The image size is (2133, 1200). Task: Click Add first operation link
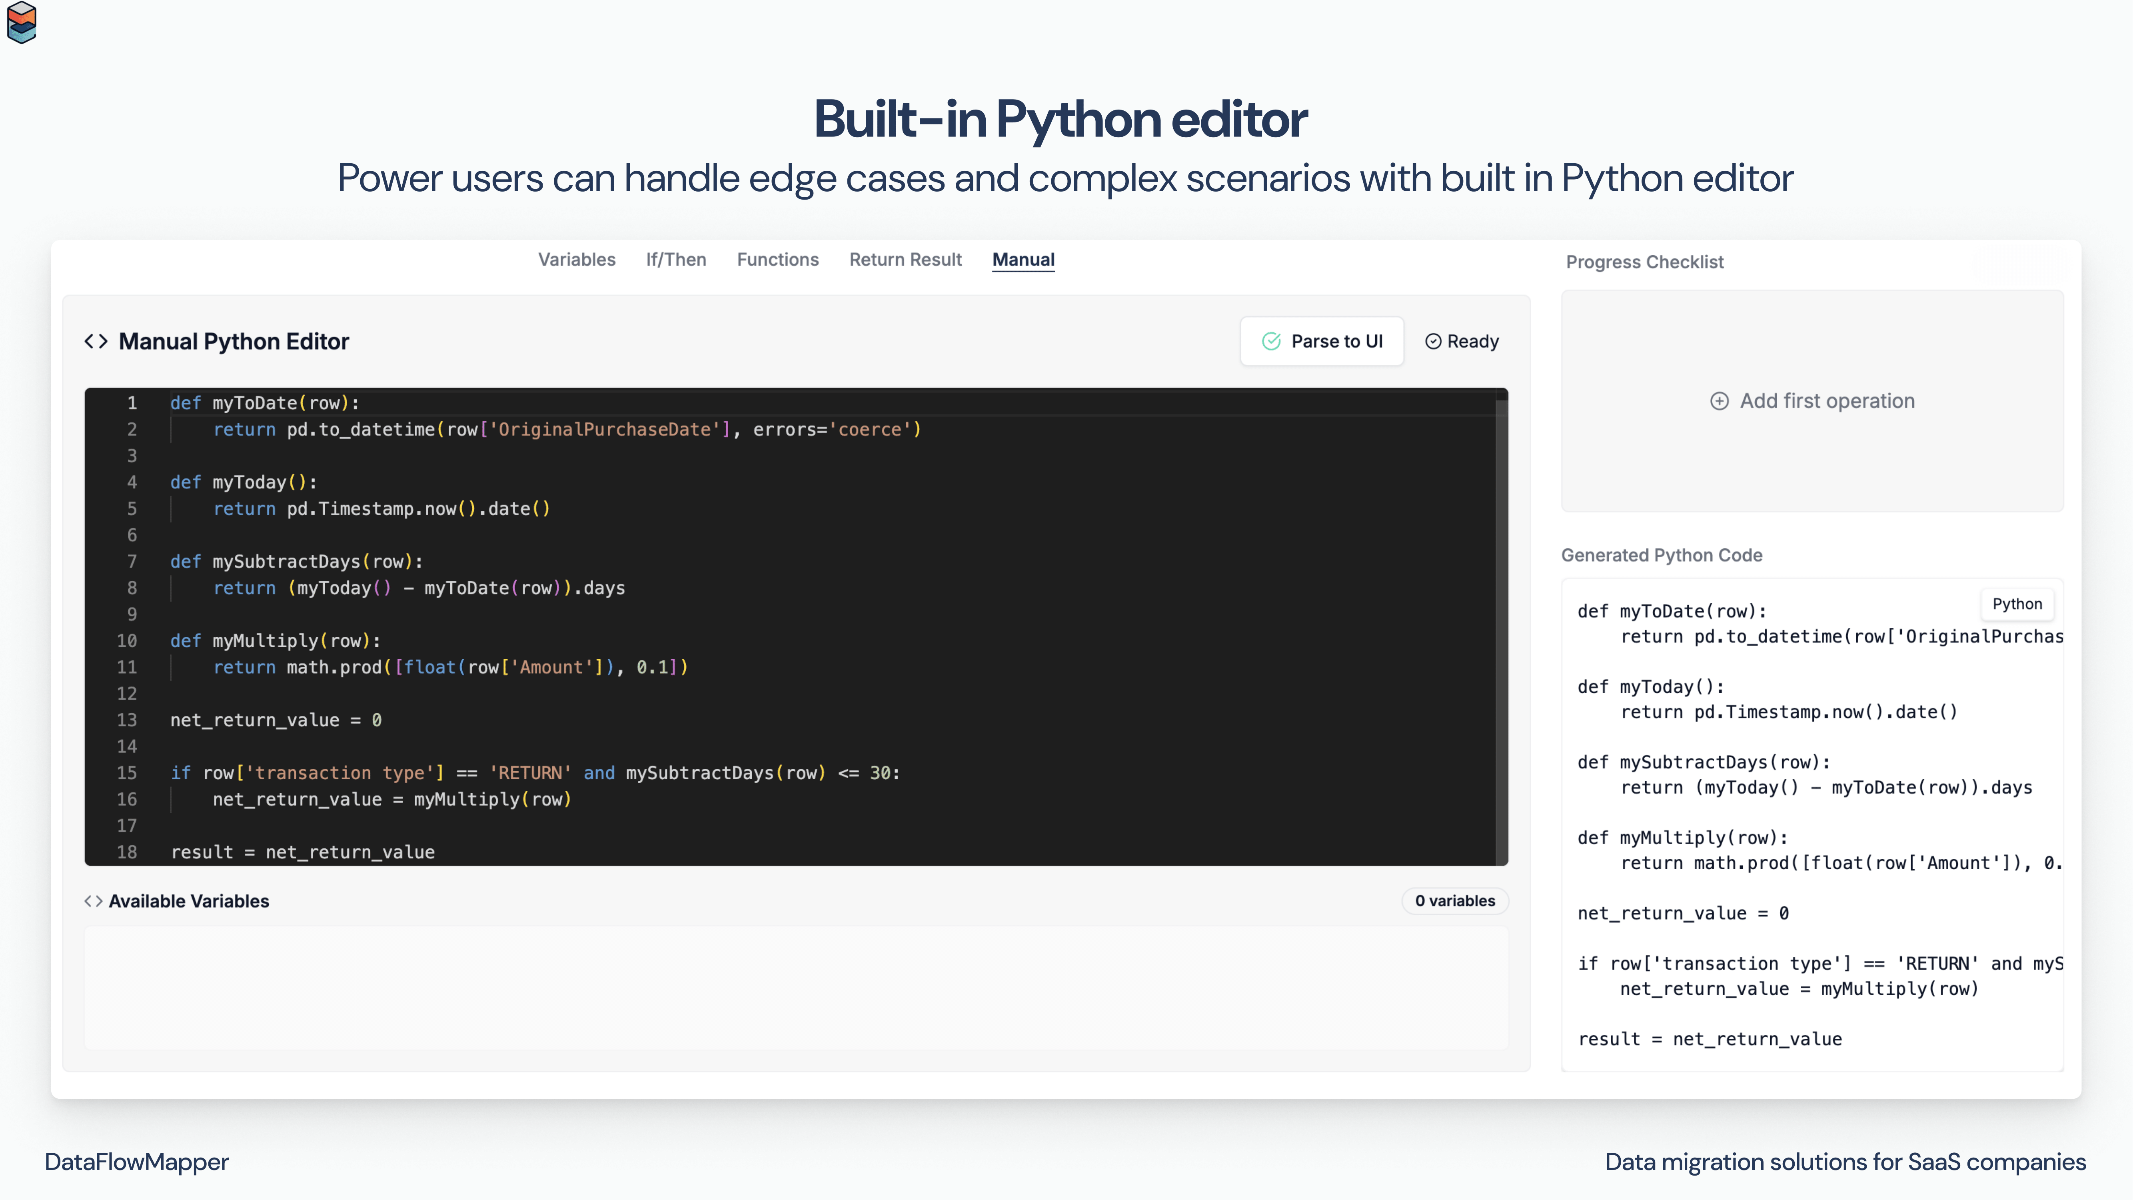coord(1827,401)
